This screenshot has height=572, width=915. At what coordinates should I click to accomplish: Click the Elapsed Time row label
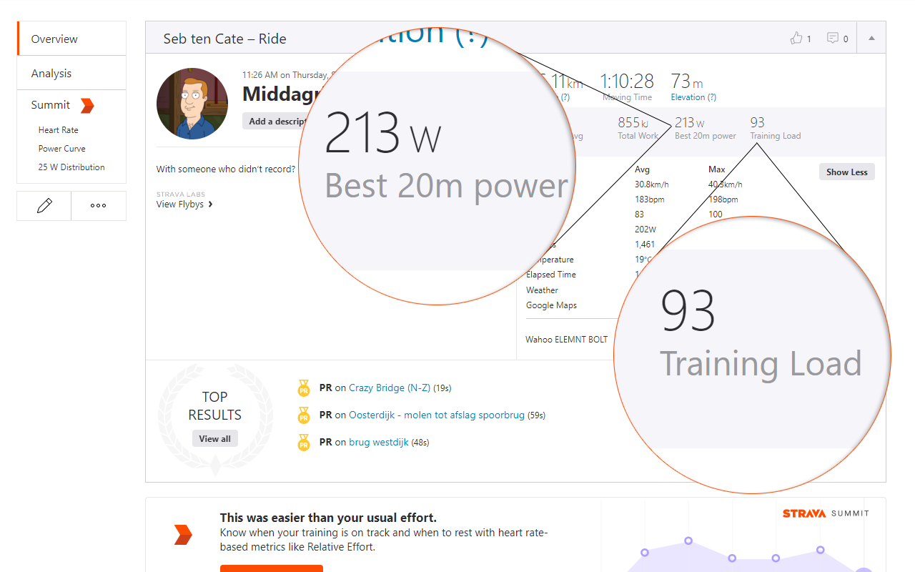point(551,275)
